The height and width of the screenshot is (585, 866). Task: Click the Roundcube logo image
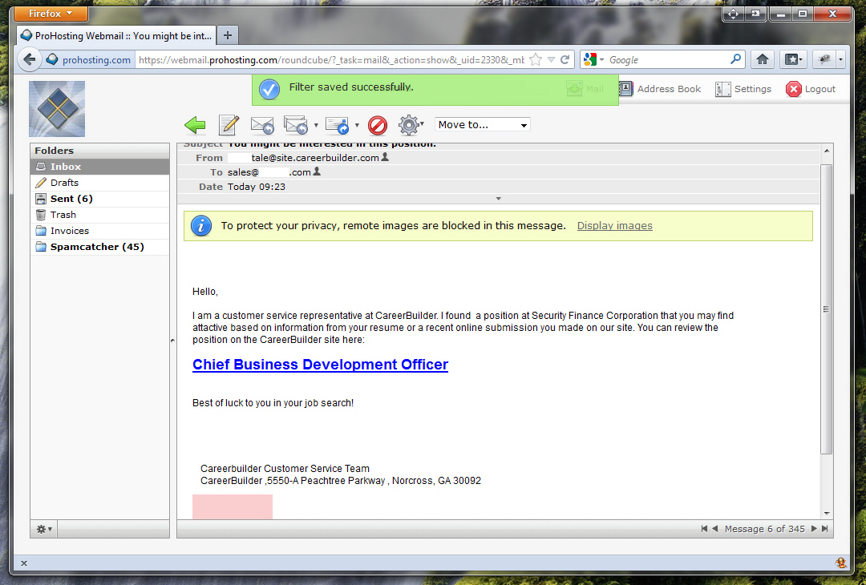pyautogui.click(x=57, y=109)
